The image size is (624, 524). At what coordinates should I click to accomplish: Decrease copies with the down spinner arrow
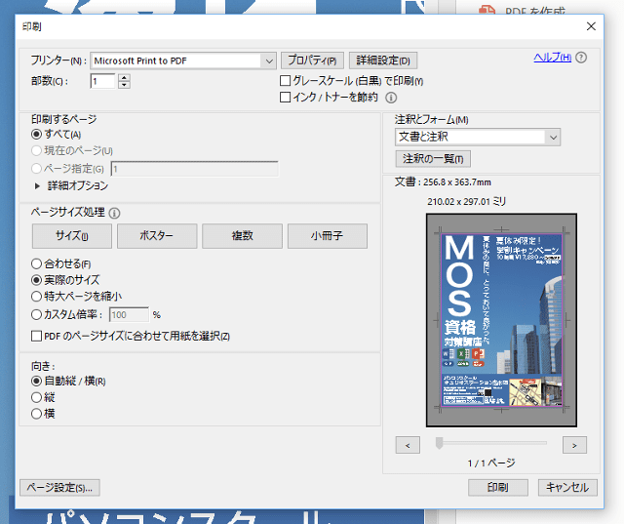[124, 85]
